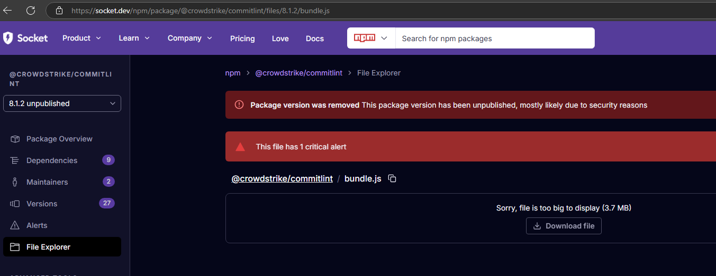
Task: Open the Pricing page link
Action: coord(242,39)
